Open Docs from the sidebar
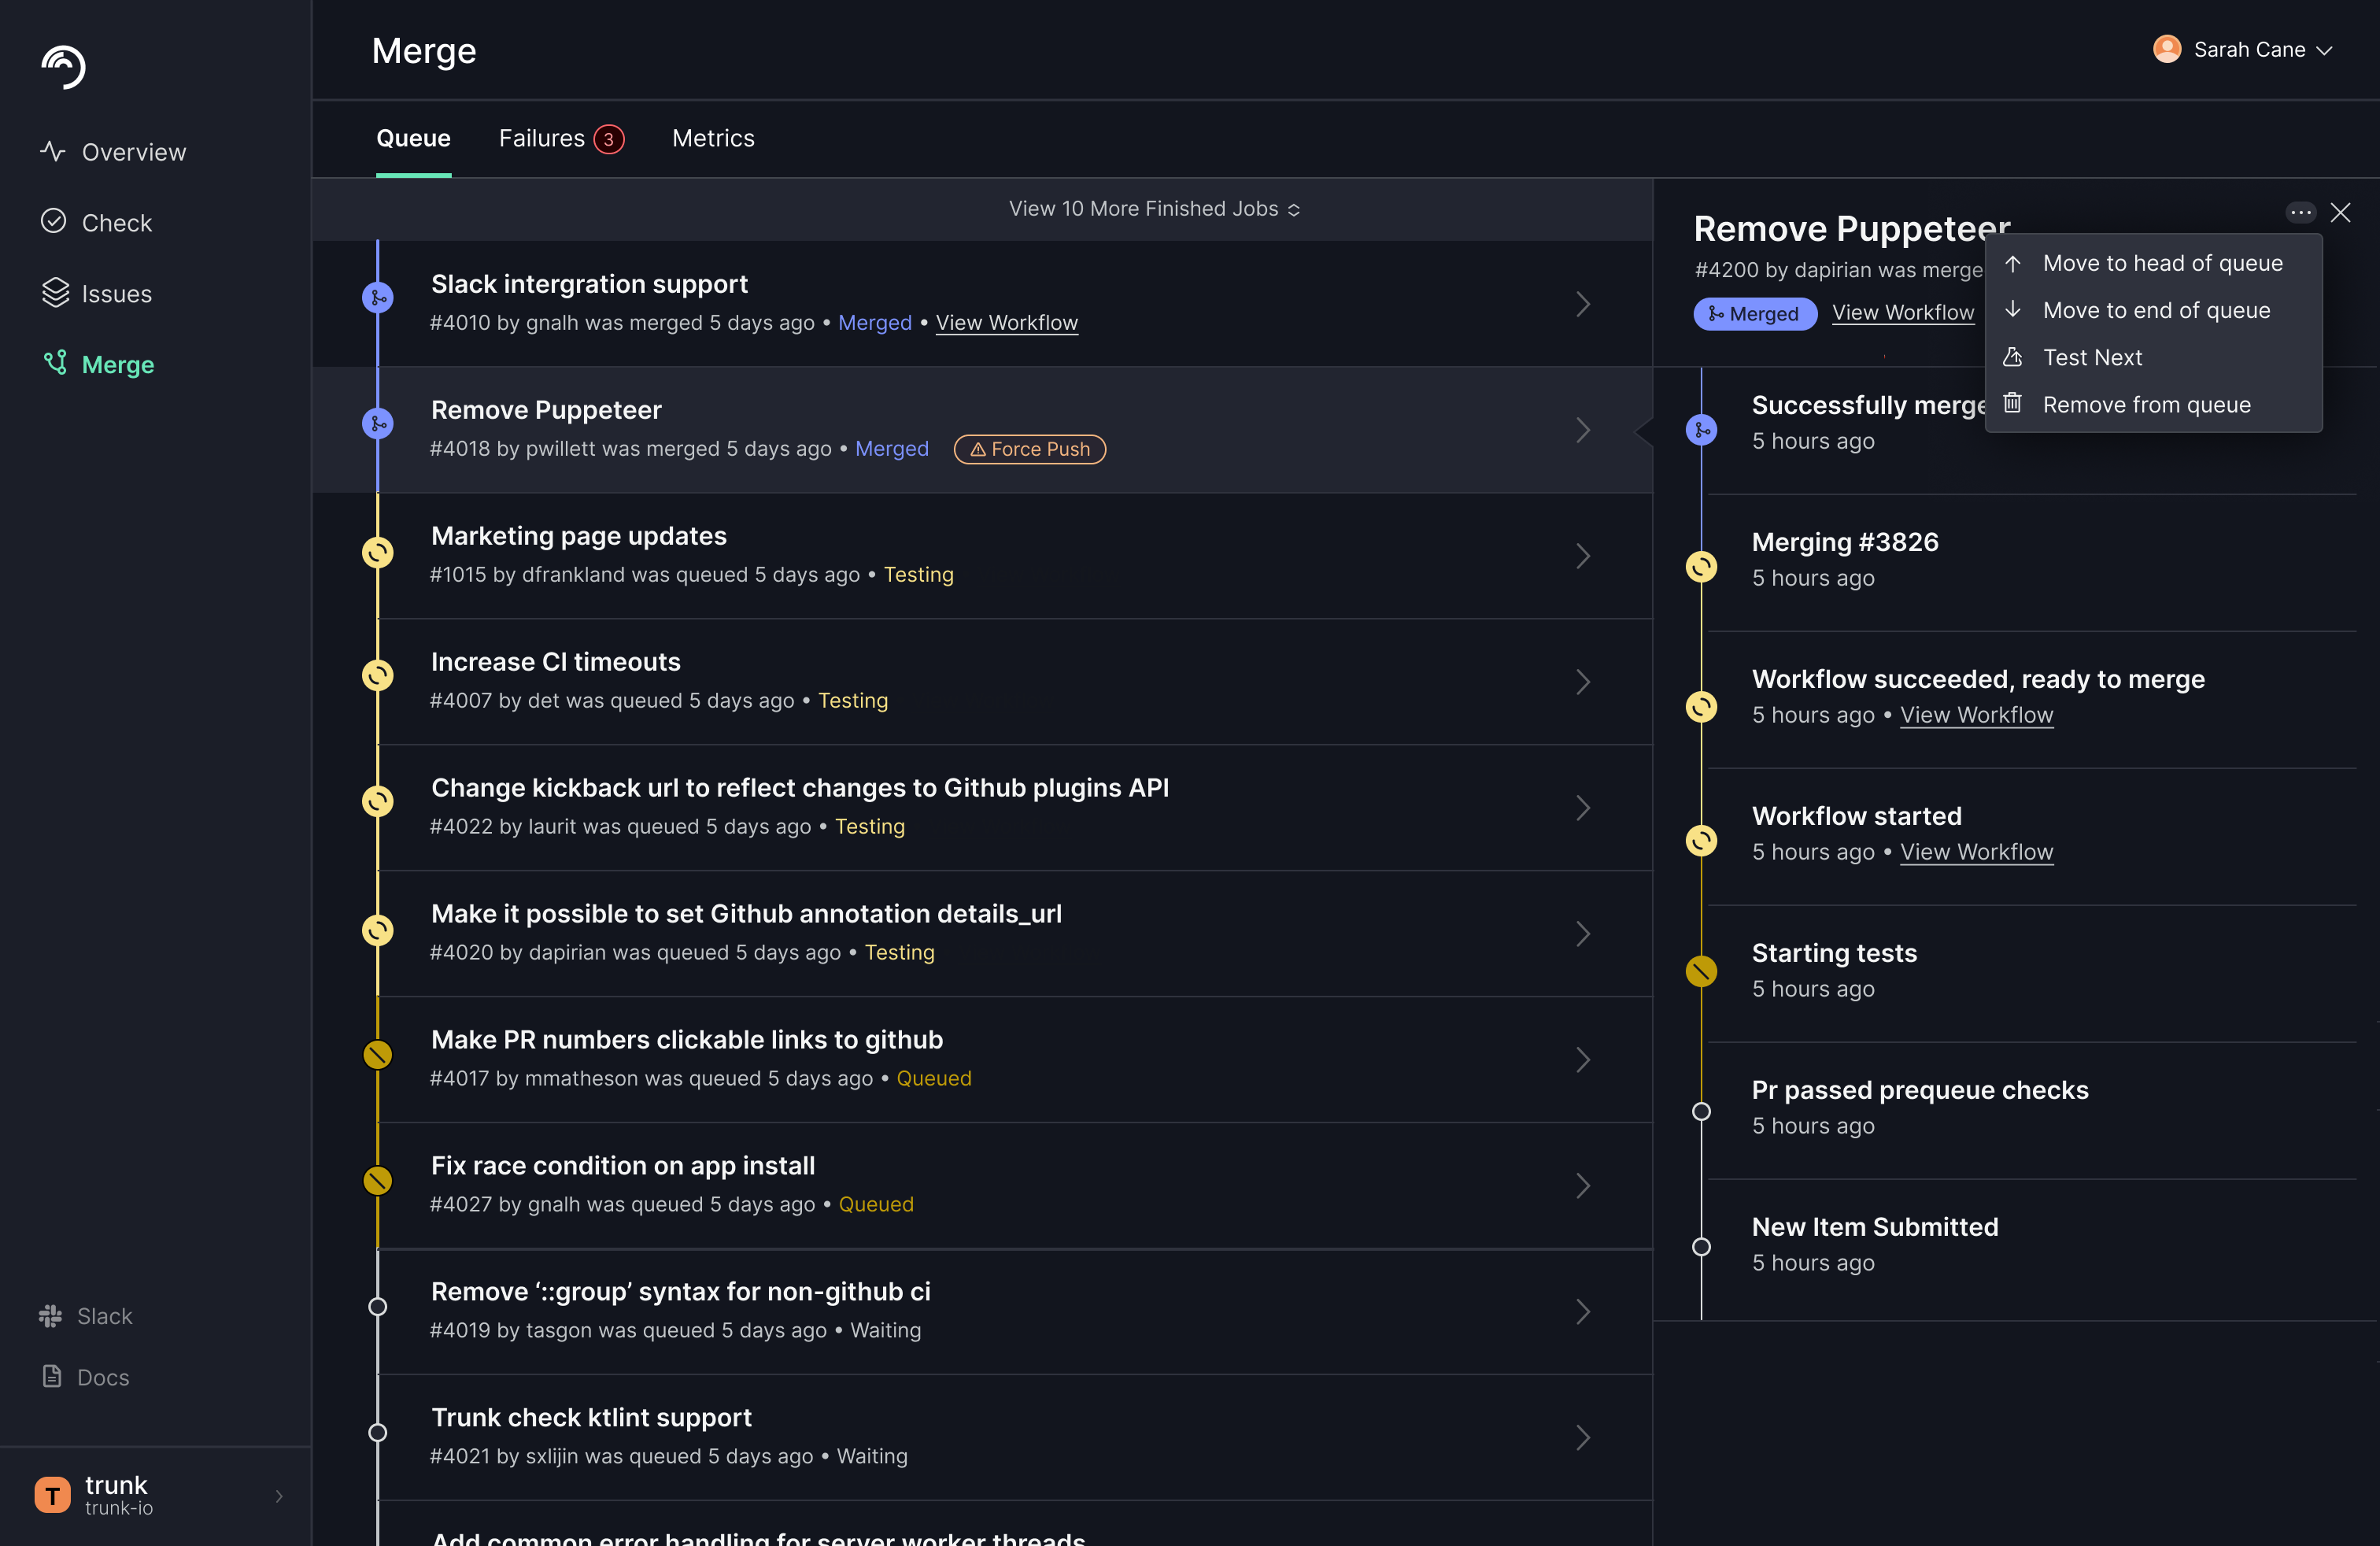This screenshot has width=2380, height=1546. (x=86, y=1376)
